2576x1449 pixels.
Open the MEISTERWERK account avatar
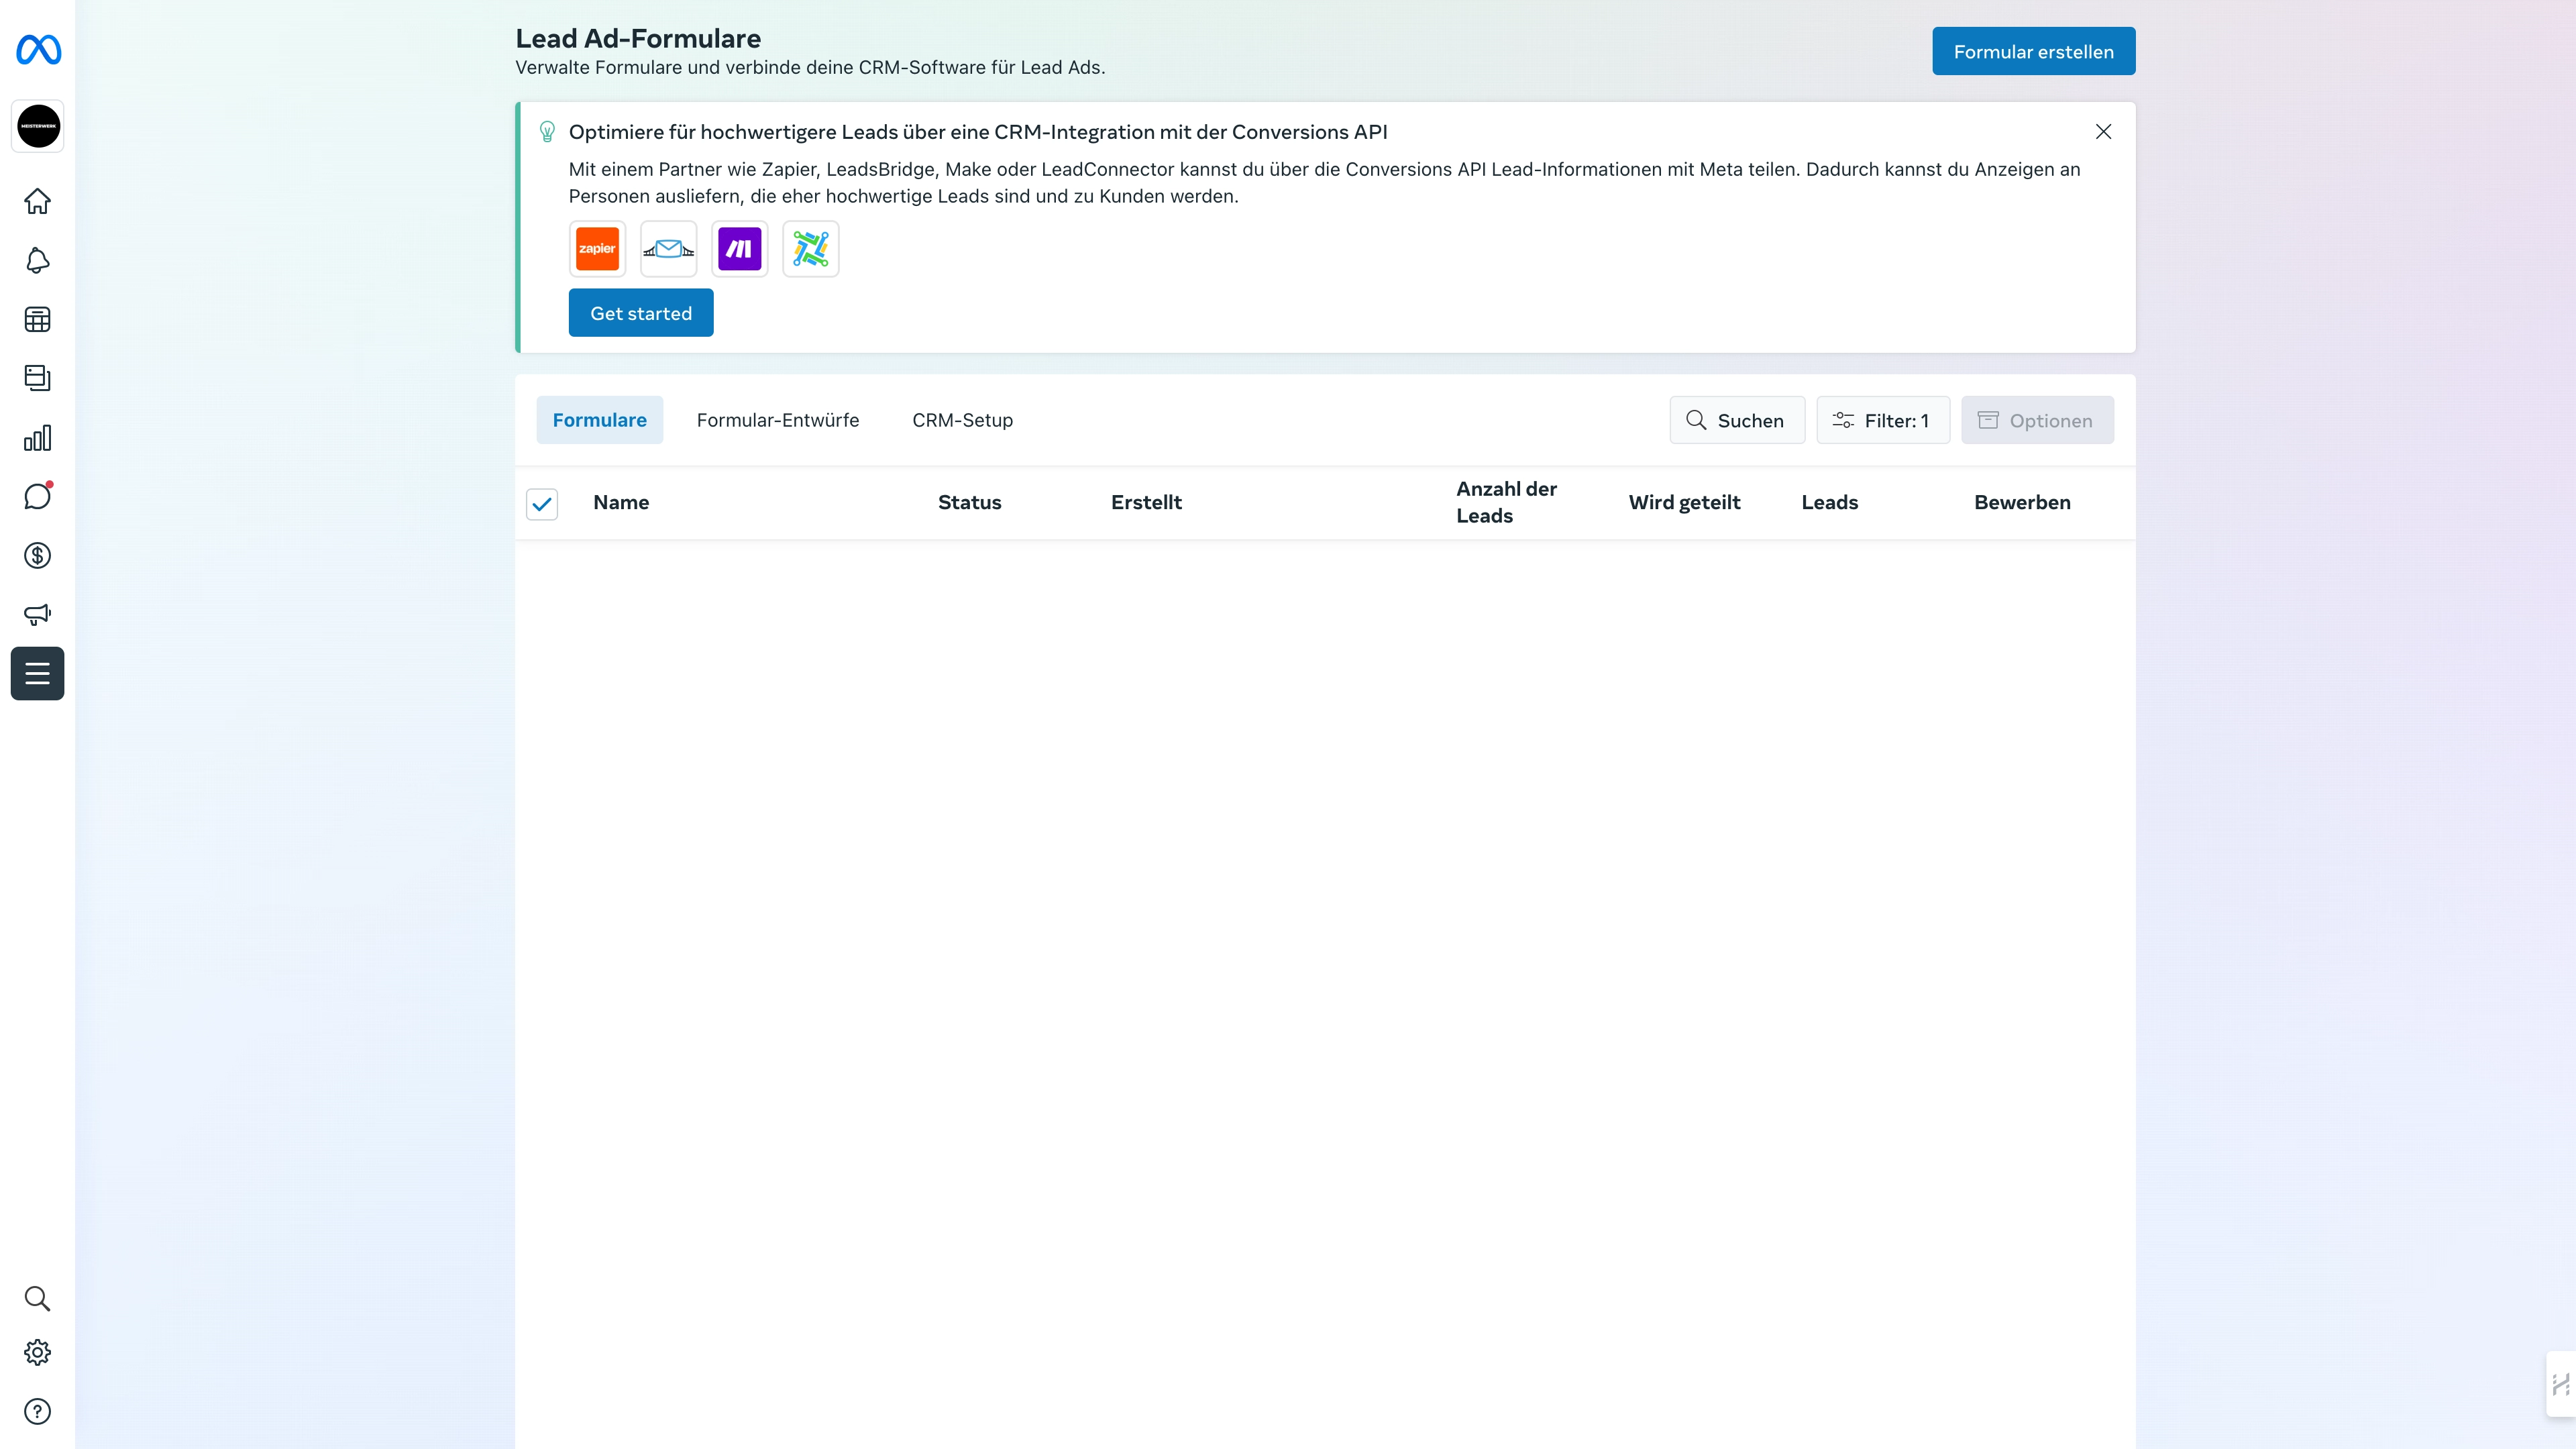coord(38,126)
